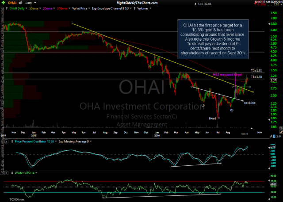Click the TC2000.com label at bottom
Screen dimensions: 283x202
click(x=17, y=200)
